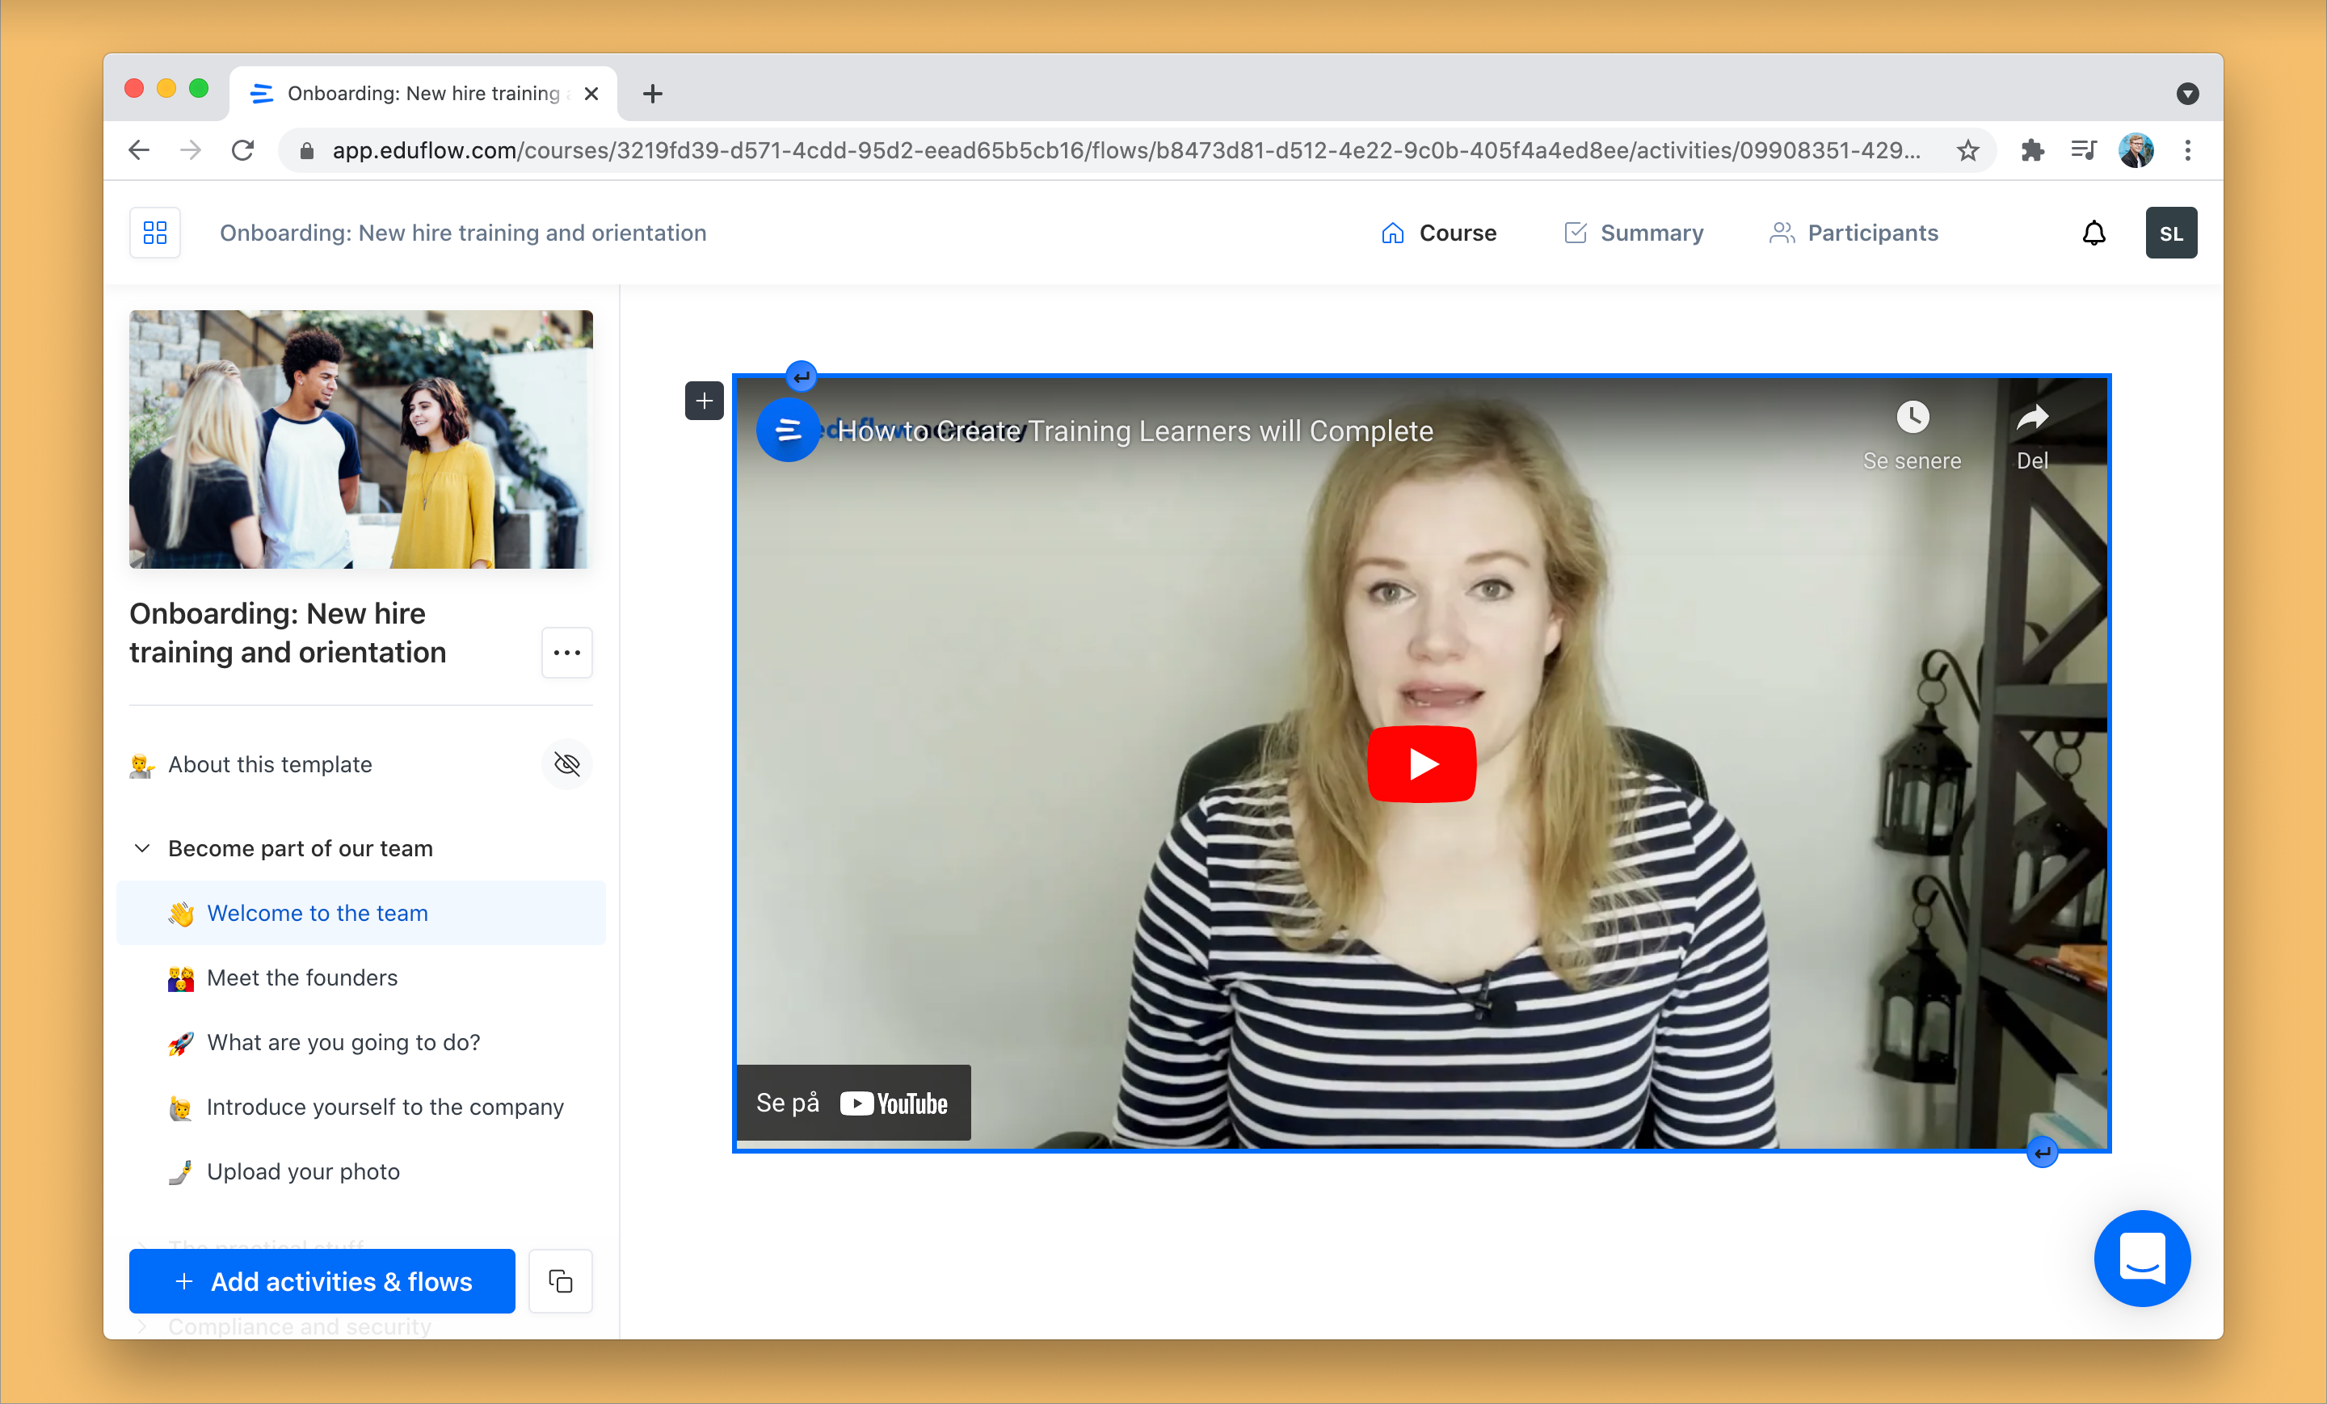Go back in browser history
2327x1404 pixels.
139,150
